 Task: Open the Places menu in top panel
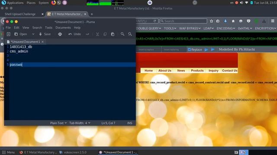[x=31, y=3]
